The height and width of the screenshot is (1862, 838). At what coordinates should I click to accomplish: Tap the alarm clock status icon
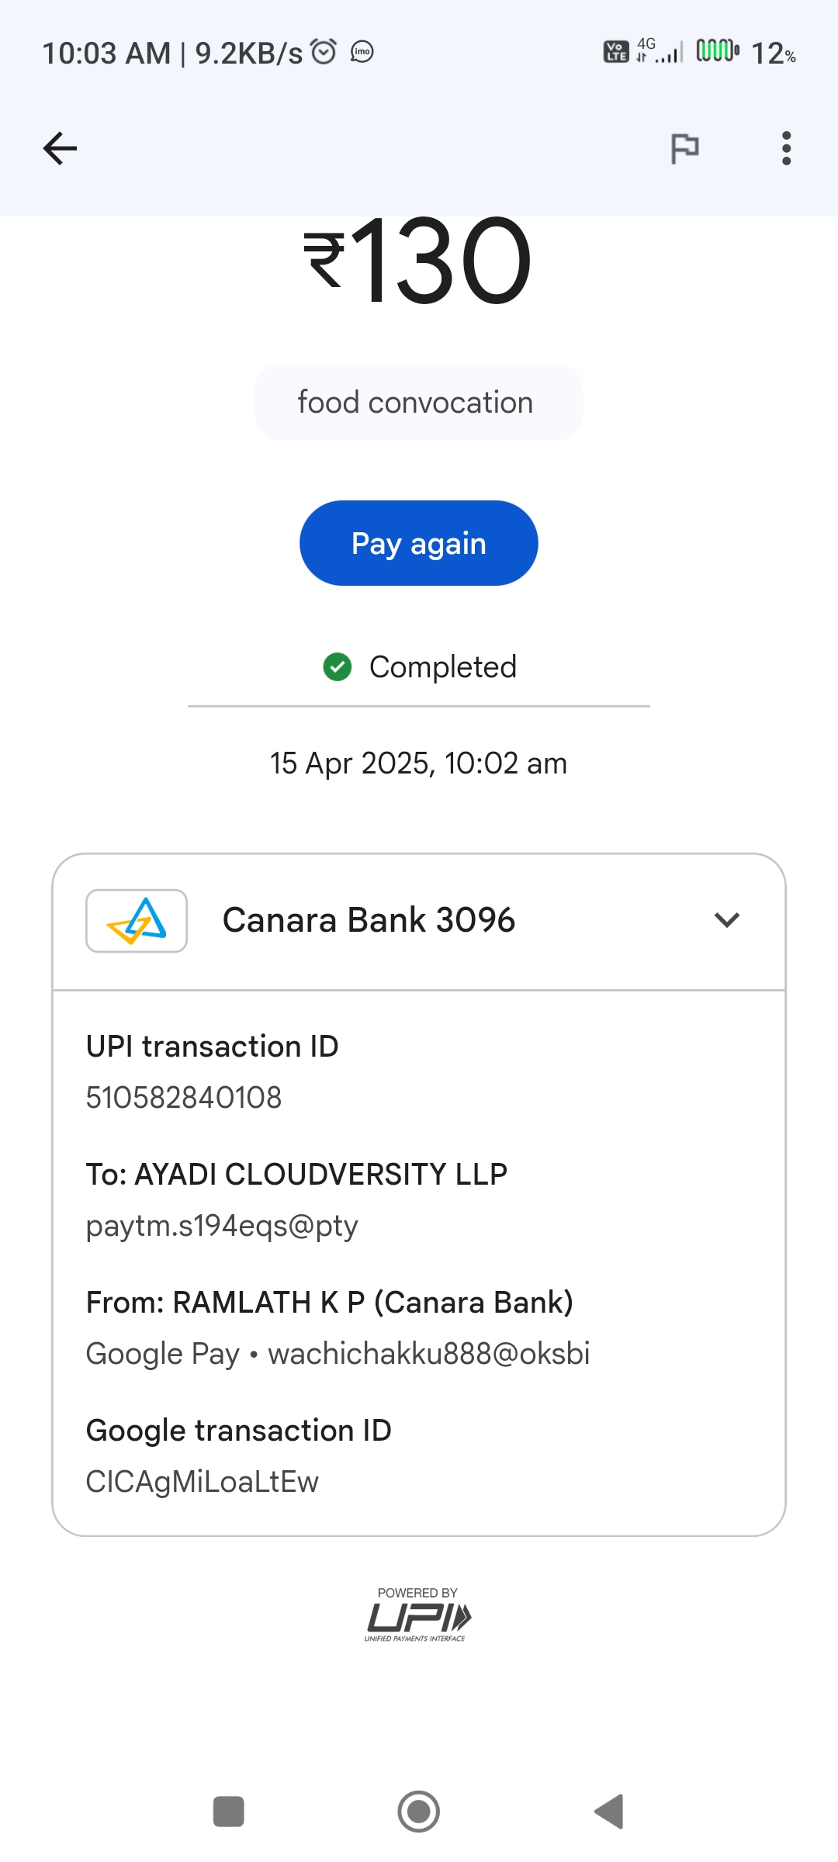point(324,52)
